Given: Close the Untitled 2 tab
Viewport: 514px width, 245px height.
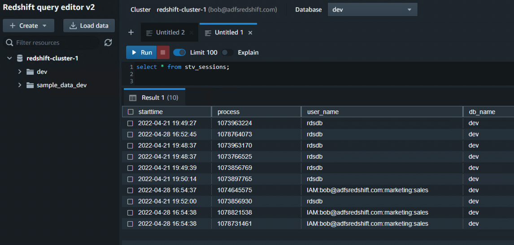Looking at the screenshot, I should click(192, 33).
